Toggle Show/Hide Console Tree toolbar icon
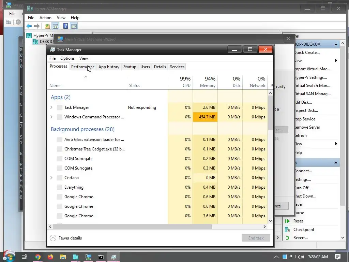Image resolution: width=349 pixels, height=262 pixels. 56,26
